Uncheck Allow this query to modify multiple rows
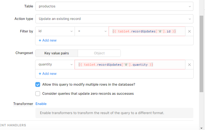 click(38, 84)
